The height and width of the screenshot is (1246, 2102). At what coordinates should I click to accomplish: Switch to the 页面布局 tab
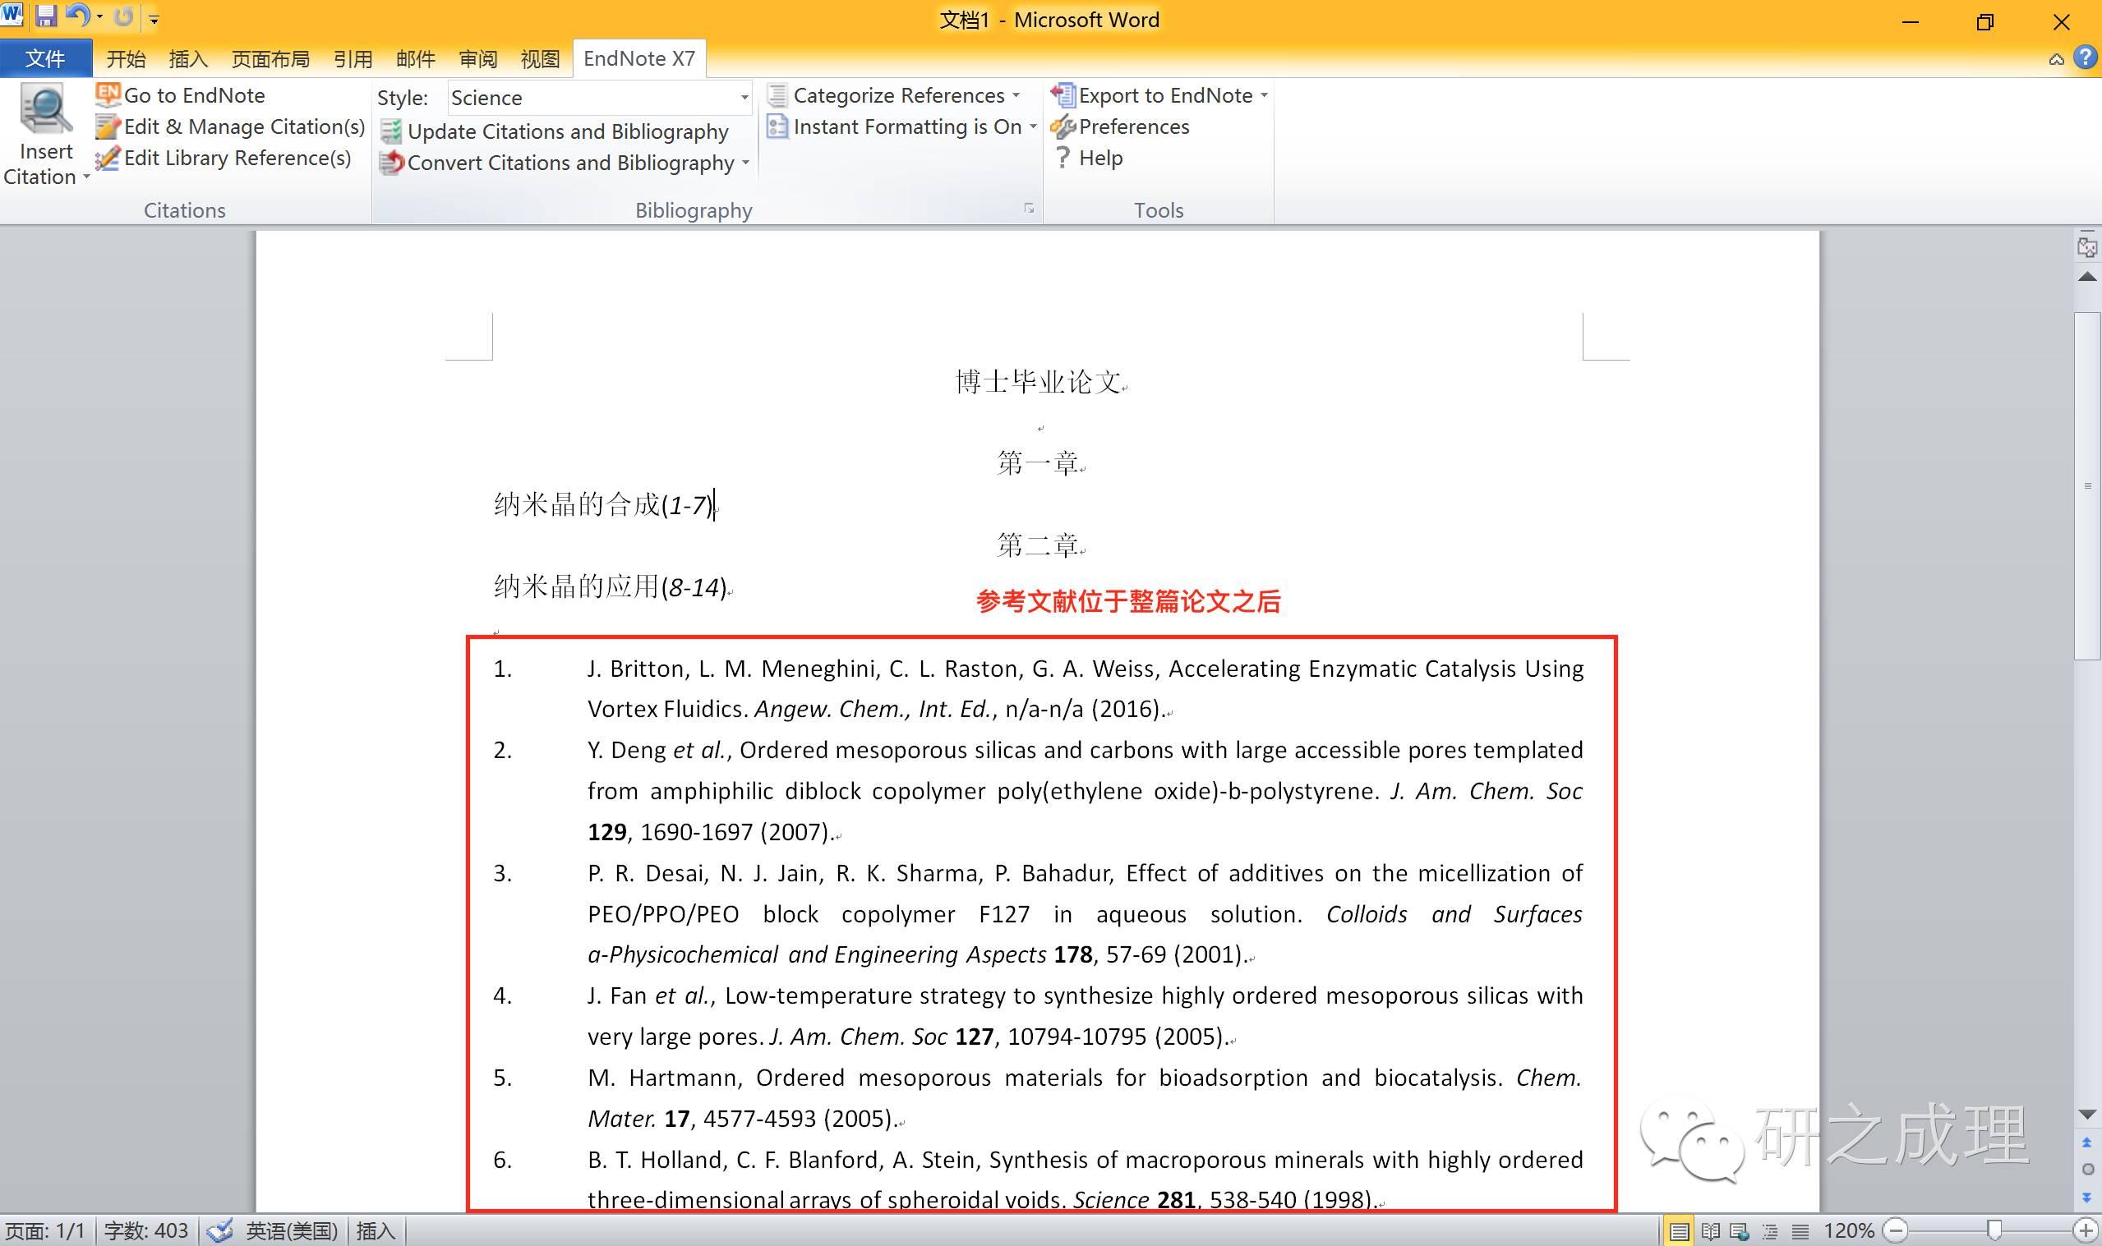270,59
